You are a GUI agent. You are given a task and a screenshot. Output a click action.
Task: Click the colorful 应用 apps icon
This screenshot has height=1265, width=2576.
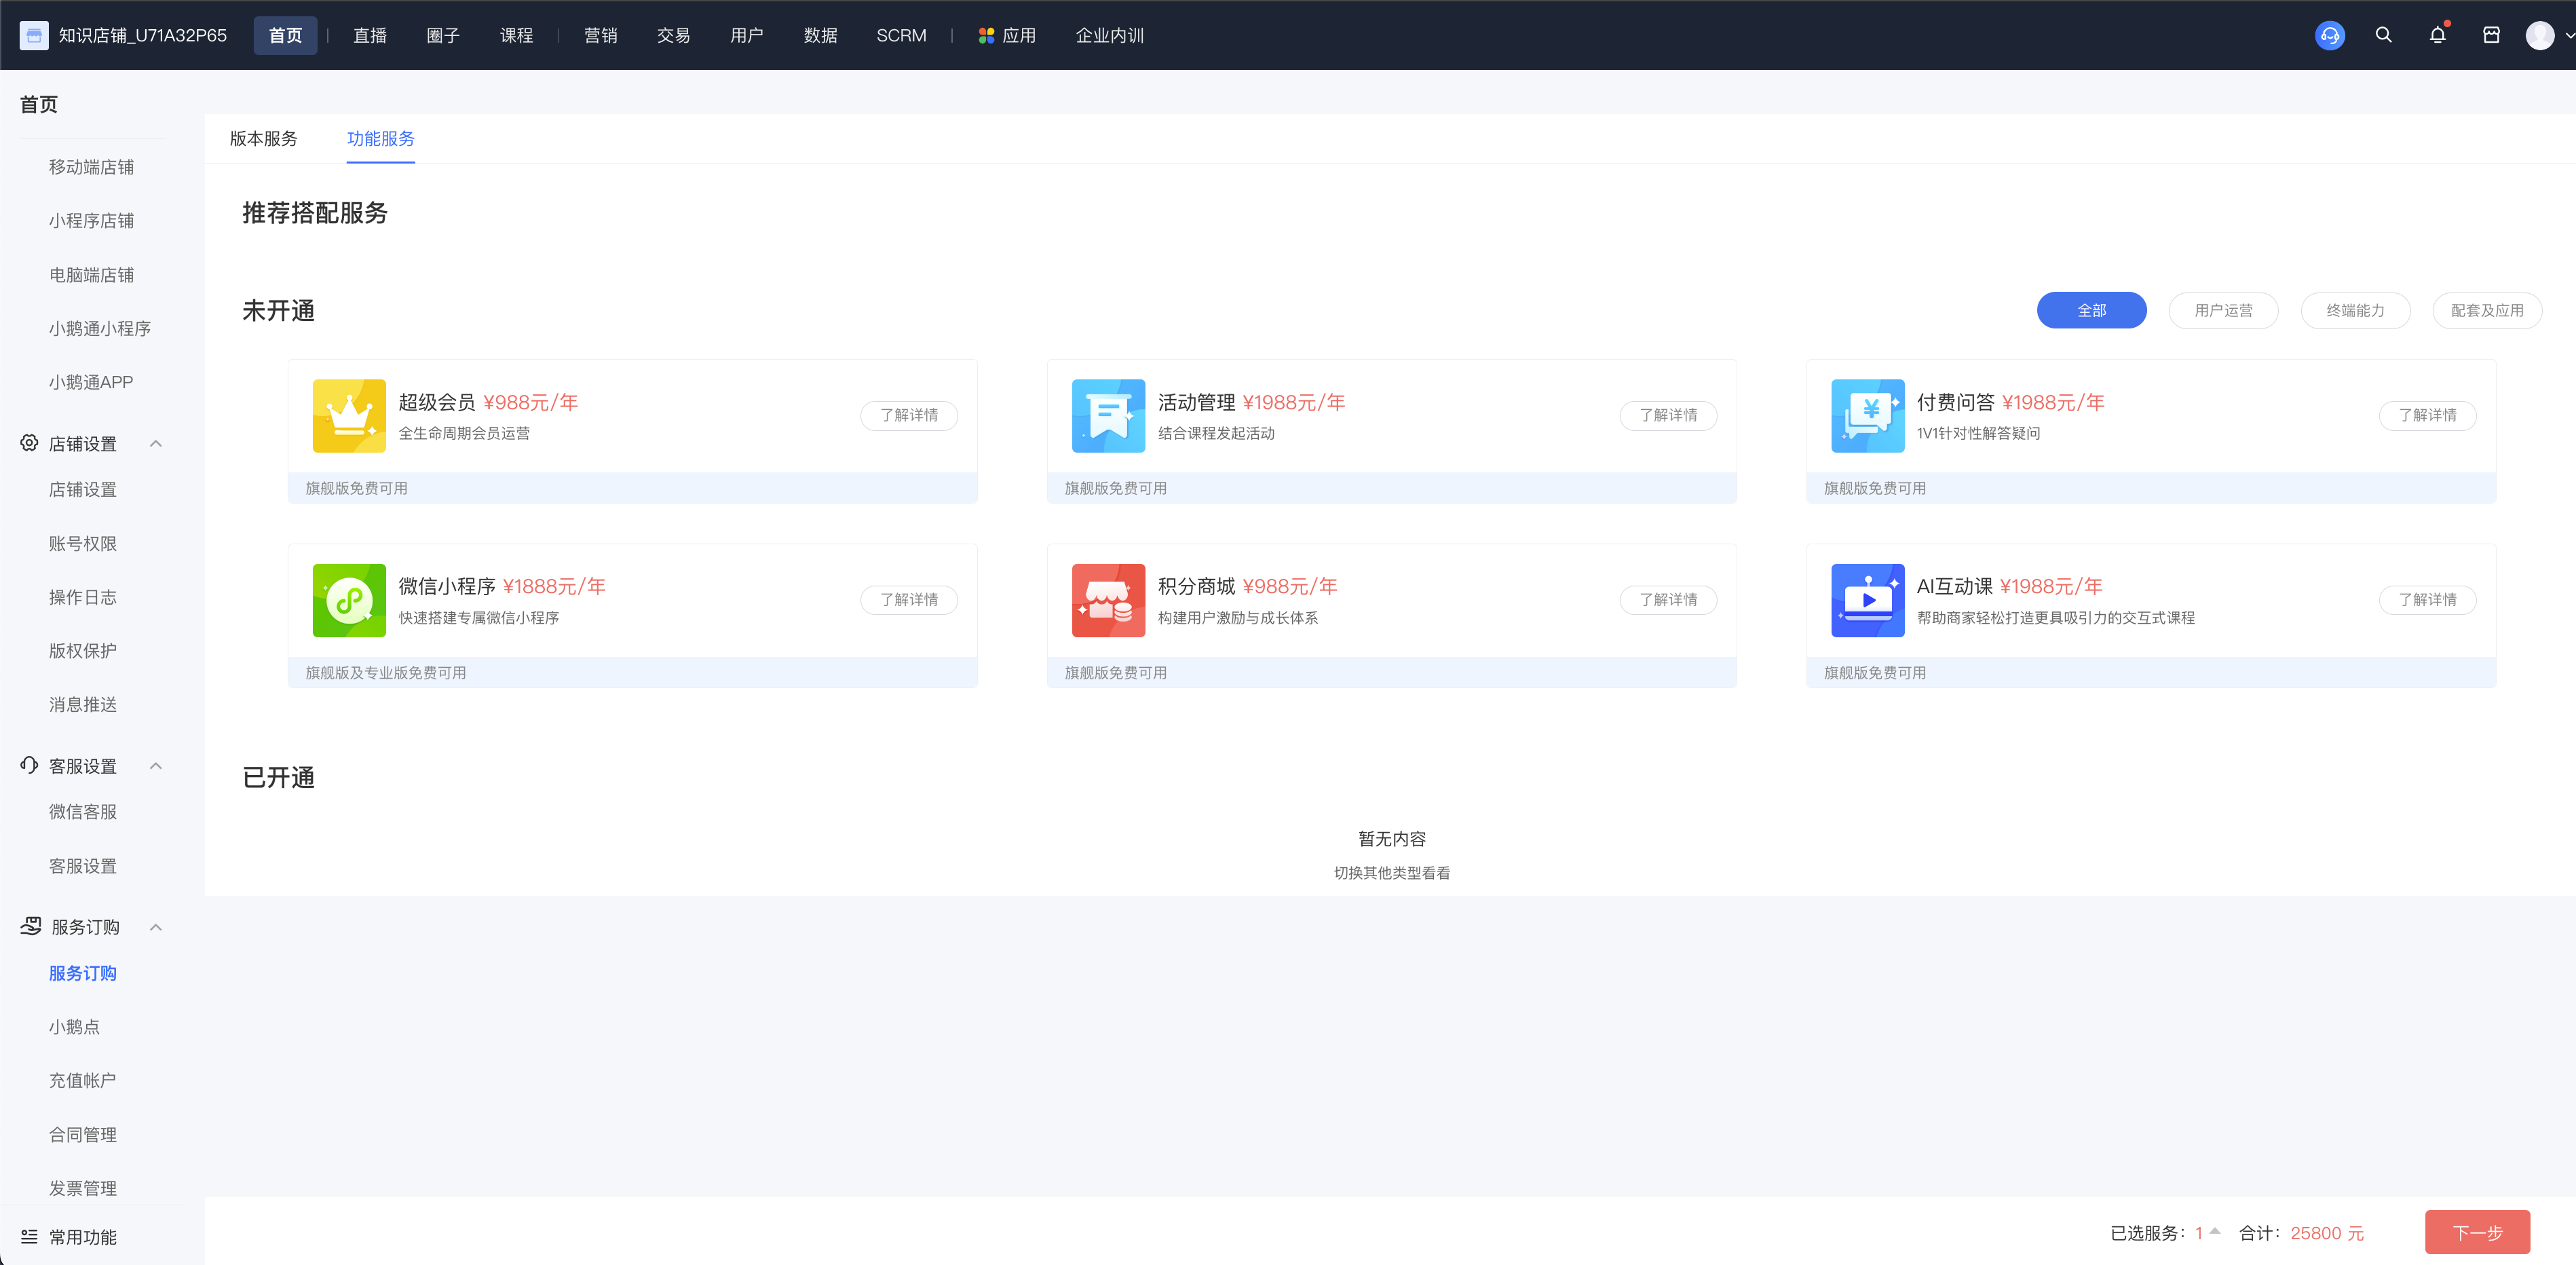click(986, 35)
